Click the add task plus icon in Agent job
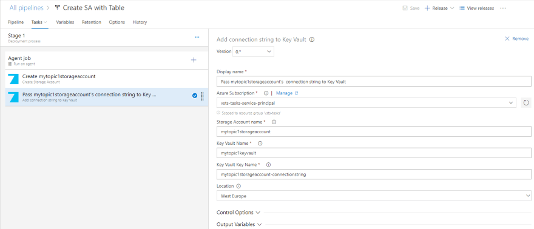The width and height of the screenshot is (534, 229). (194, 60)
